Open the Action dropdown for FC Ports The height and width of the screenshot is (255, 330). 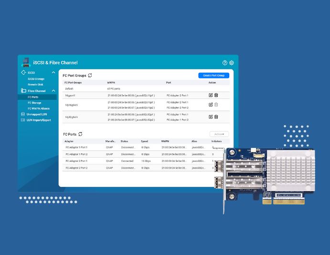pos(219,134)
